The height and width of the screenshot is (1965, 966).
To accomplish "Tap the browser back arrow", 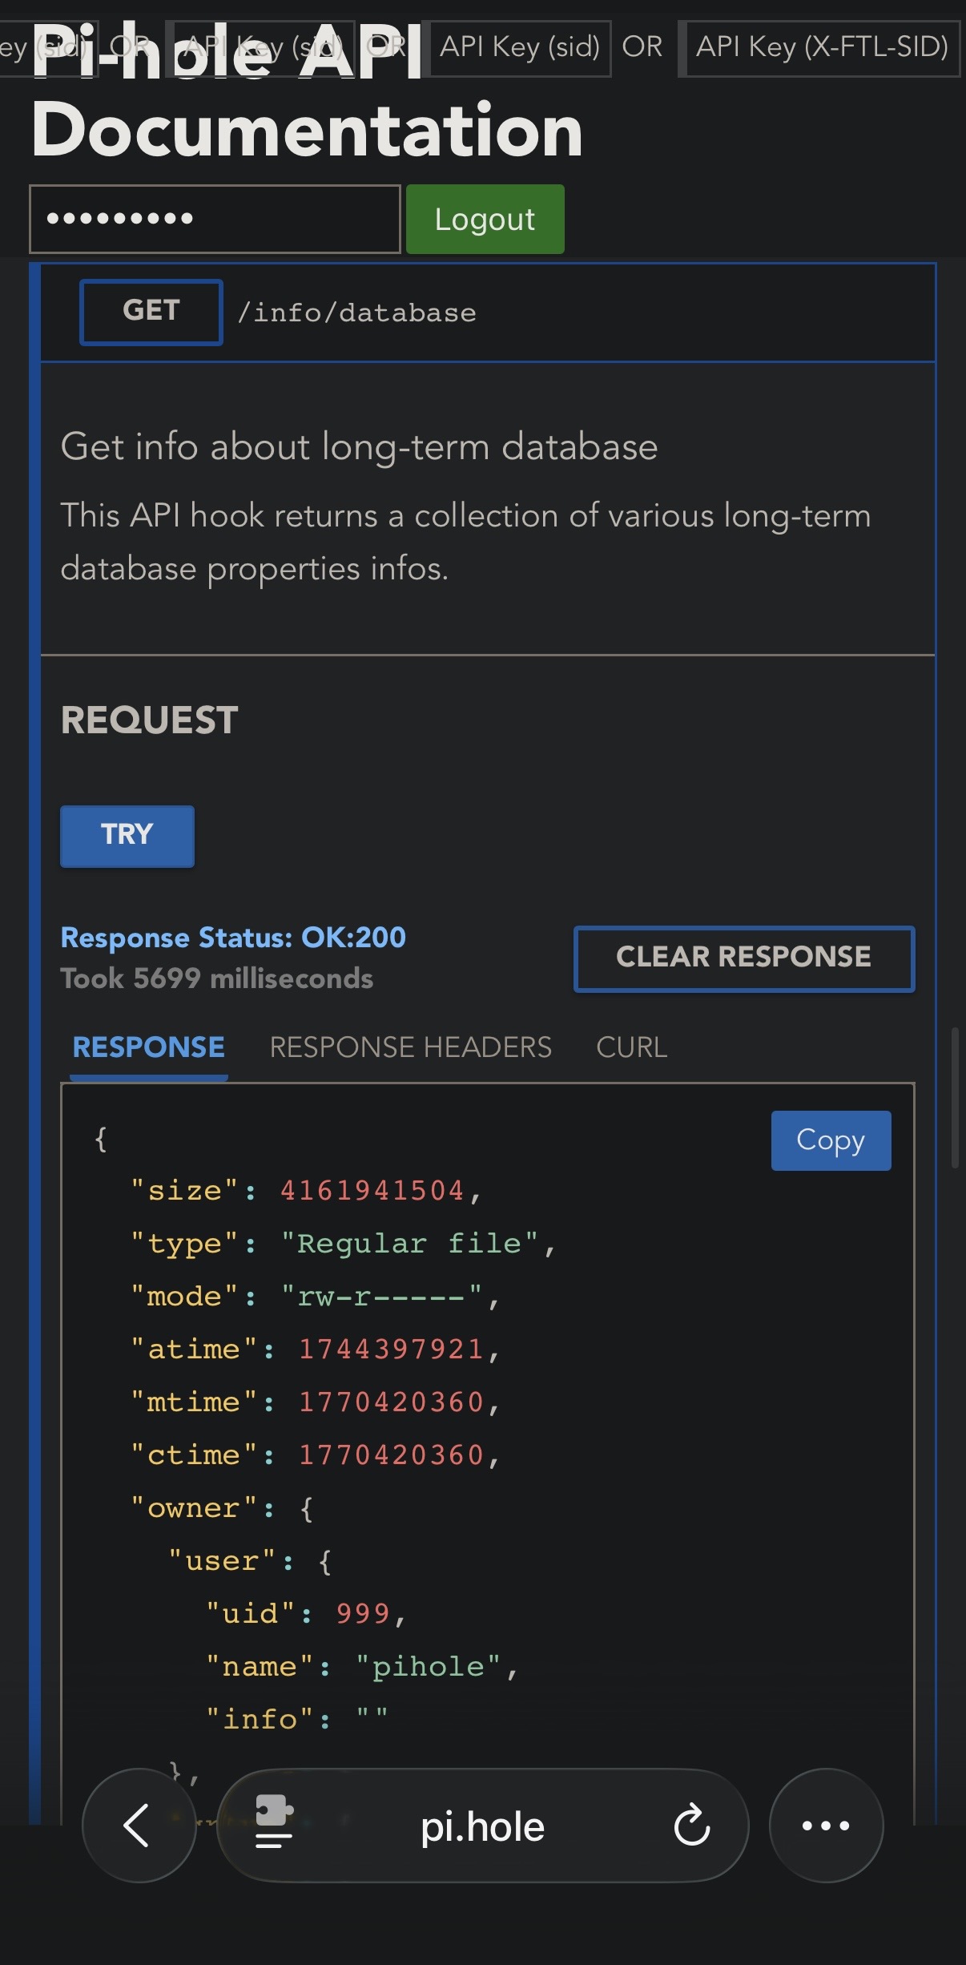I will [138, 1826].
